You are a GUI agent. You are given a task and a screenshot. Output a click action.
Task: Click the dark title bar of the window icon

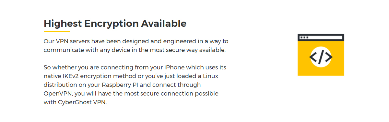[321, 37]
